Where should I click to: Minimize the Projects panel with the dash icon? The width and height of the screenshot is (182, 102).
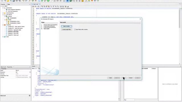click(x=30, y=4)
